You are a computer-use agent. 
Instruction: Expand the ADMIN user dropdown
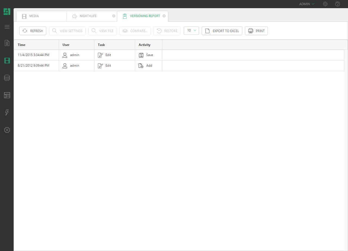click(307, 4)
